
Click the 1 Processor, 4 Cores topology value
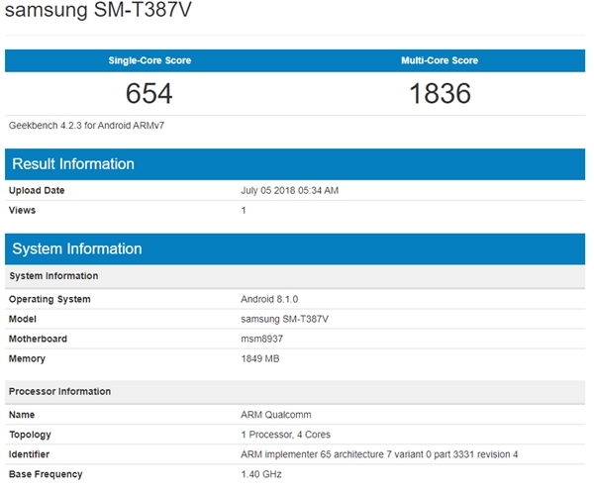click(x=288, y=435)
